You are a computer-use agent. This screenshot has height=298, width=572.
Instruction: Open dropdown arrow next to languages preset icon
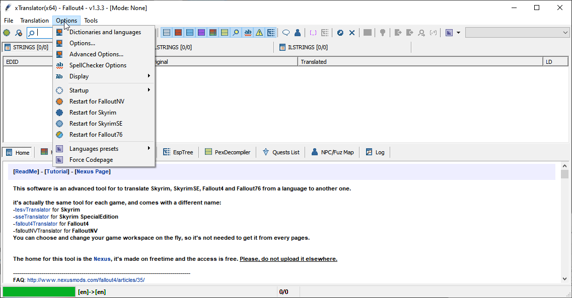[458, 33]
